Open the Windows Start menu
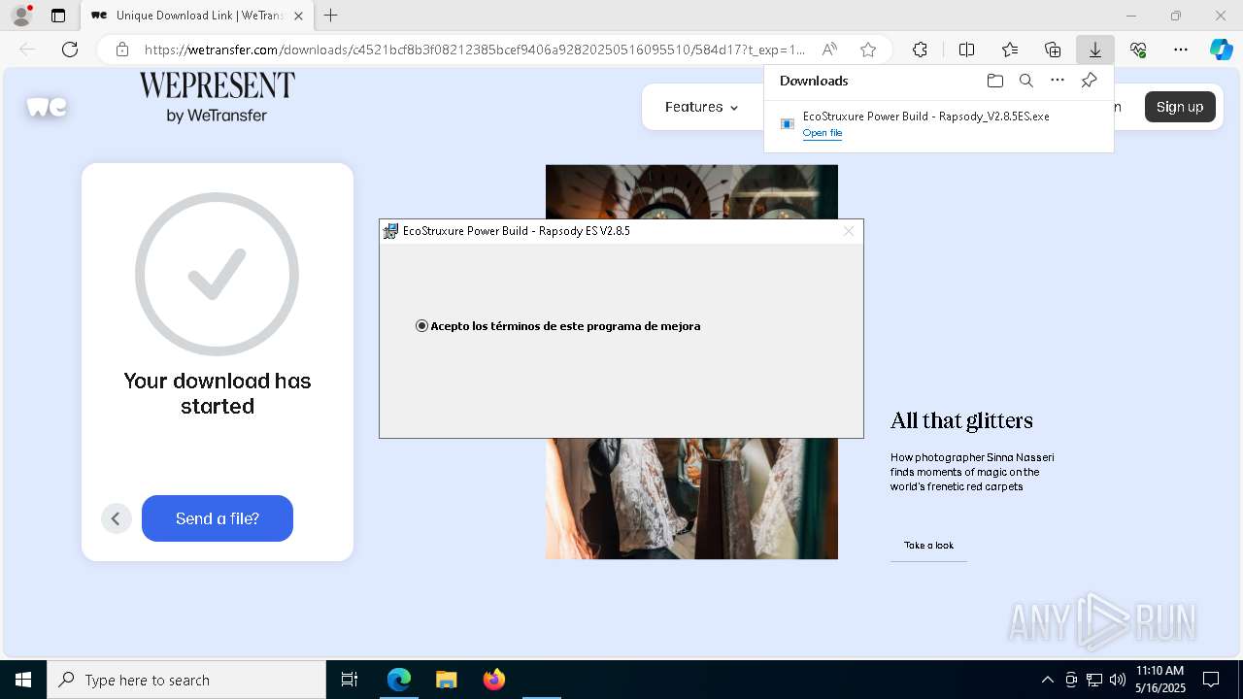The height and width of the screenshot is (699, 1243). (23, 680)
